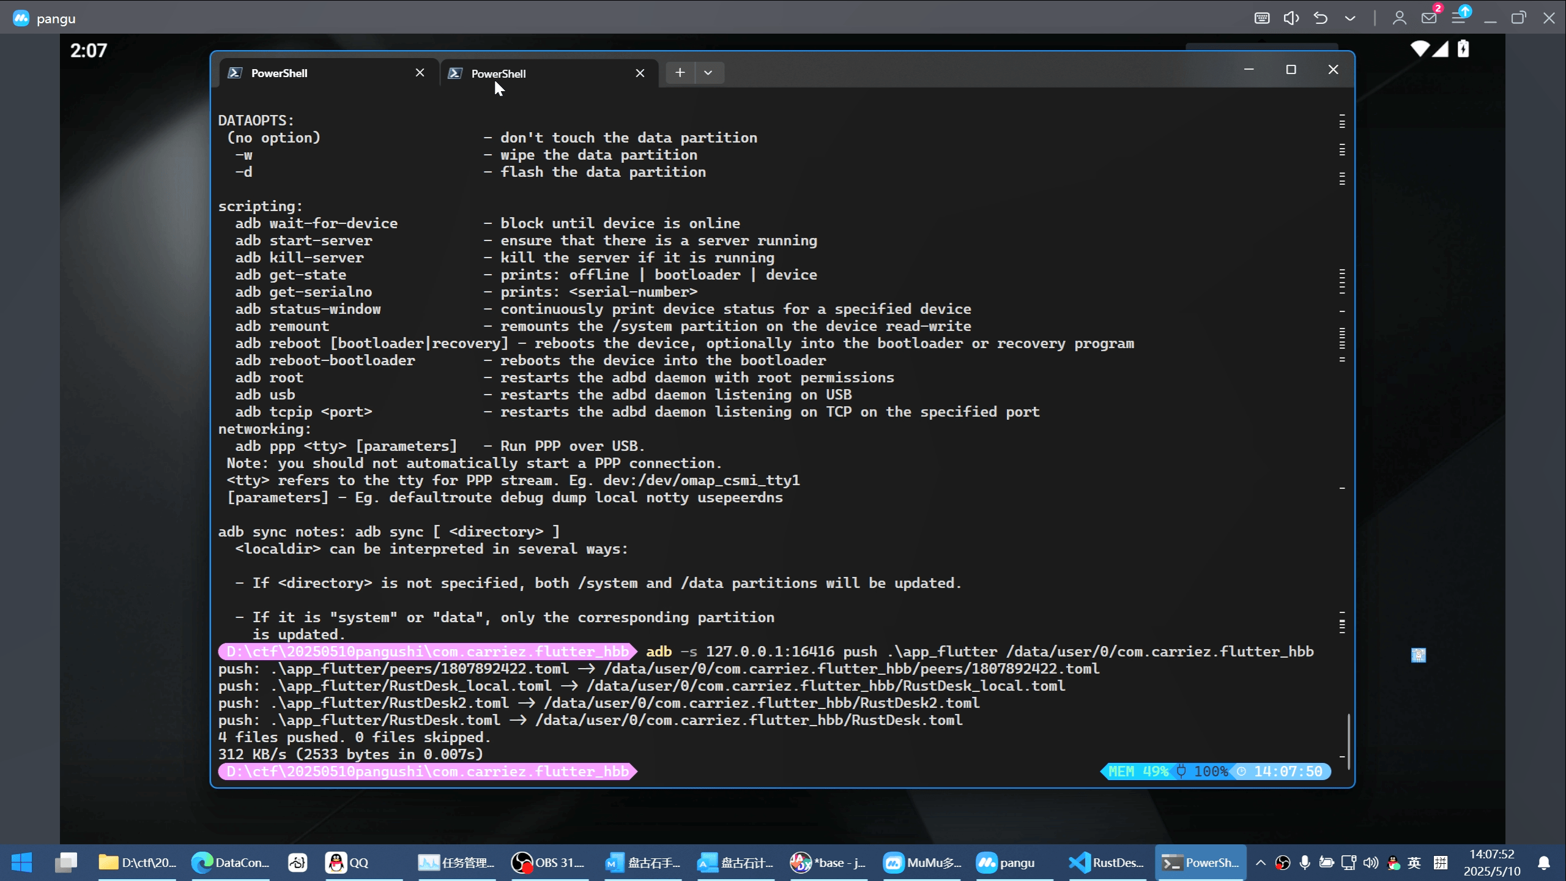This screenshot has height=881, width=1566.
Task: Open the QQ taskbar button
Action: [347, 863]
